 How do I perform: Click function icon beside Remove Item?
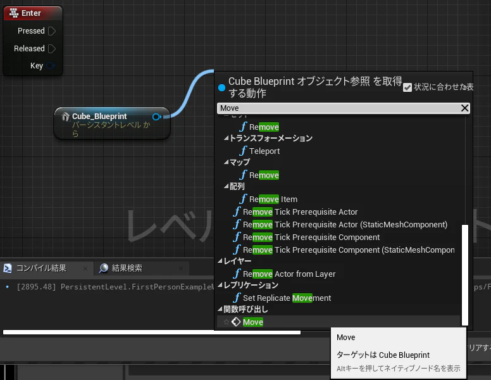pos(243,199)
